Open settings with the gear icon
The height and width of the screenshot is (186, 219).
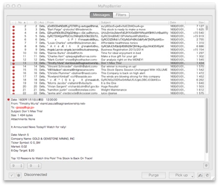[18, 175]
